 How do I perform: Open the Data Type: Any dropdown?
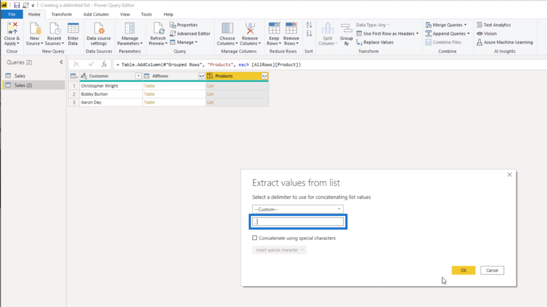tap(372, 25)
